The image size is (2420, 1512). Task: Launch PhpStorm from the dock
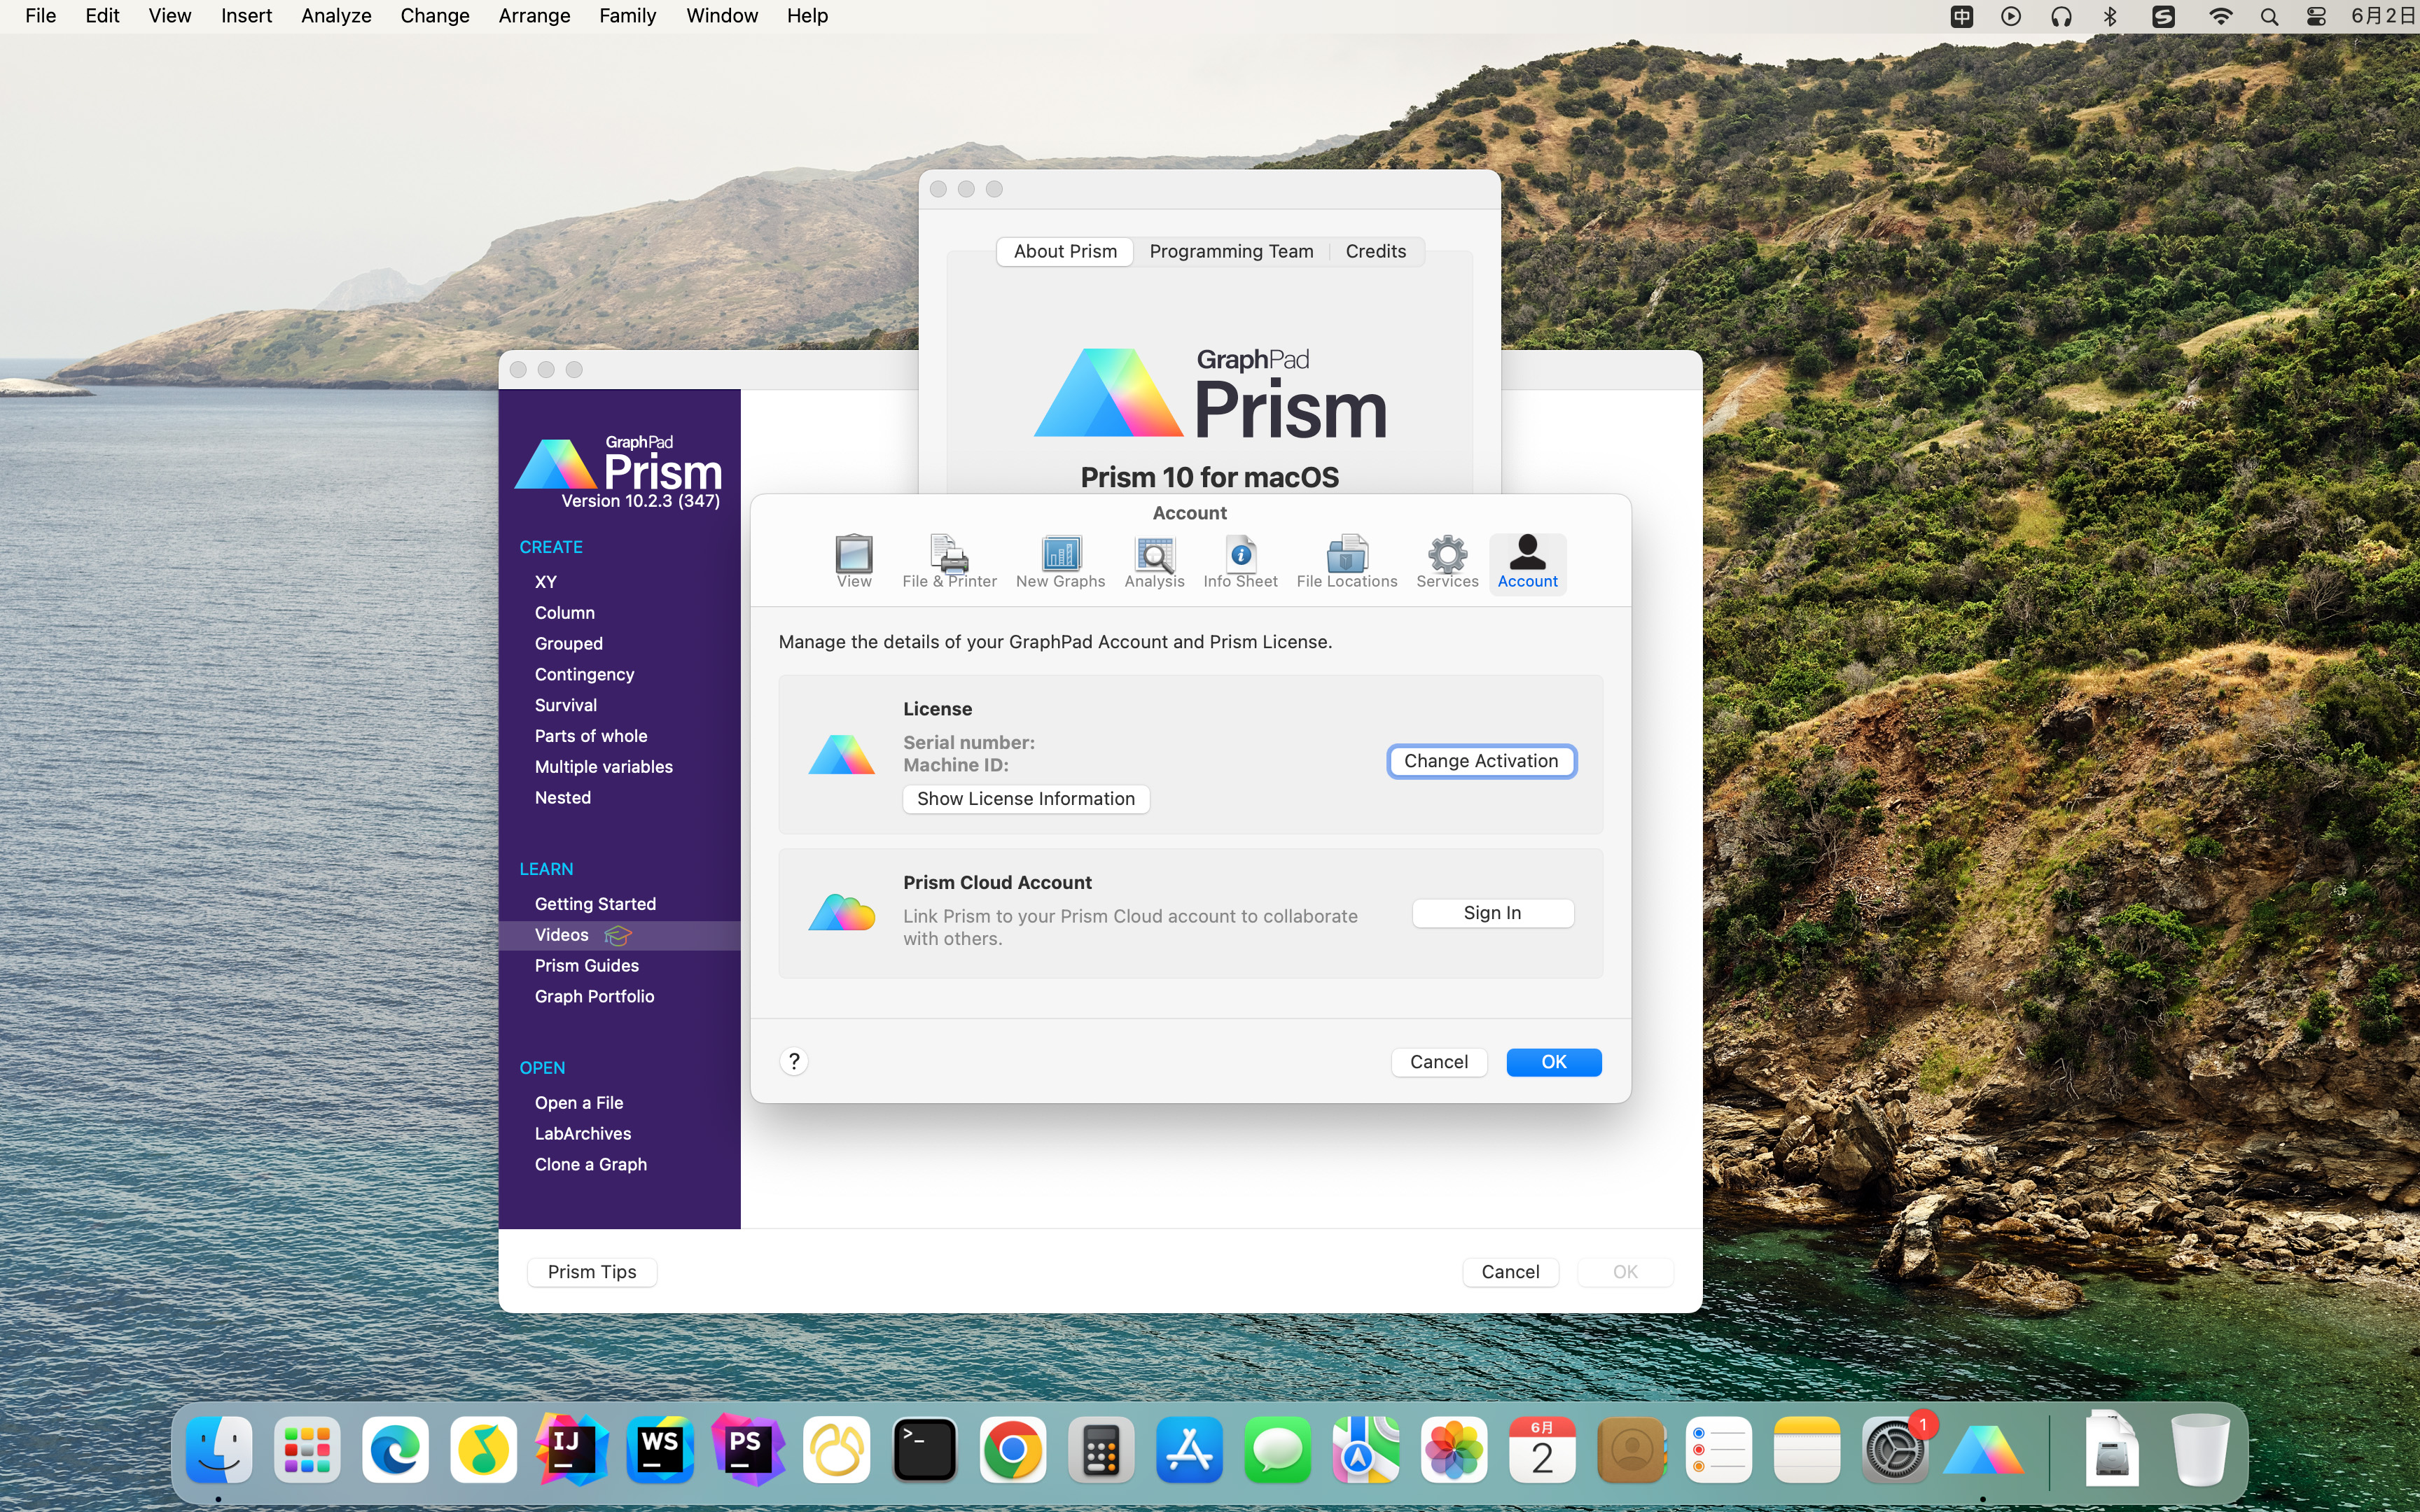[x=747, y=1449]
